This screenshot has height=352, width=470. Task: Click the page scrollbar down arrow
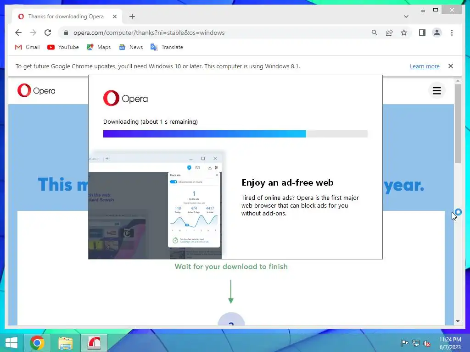point(458,321)
